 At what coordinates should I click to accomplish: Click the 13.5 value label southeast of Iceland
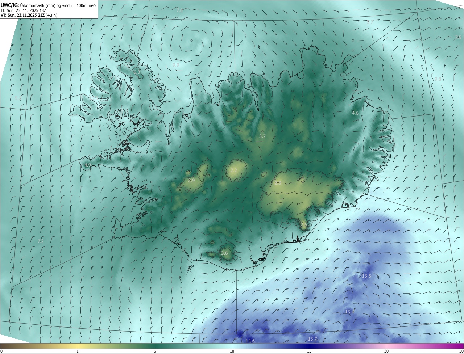tap(366, 276)
